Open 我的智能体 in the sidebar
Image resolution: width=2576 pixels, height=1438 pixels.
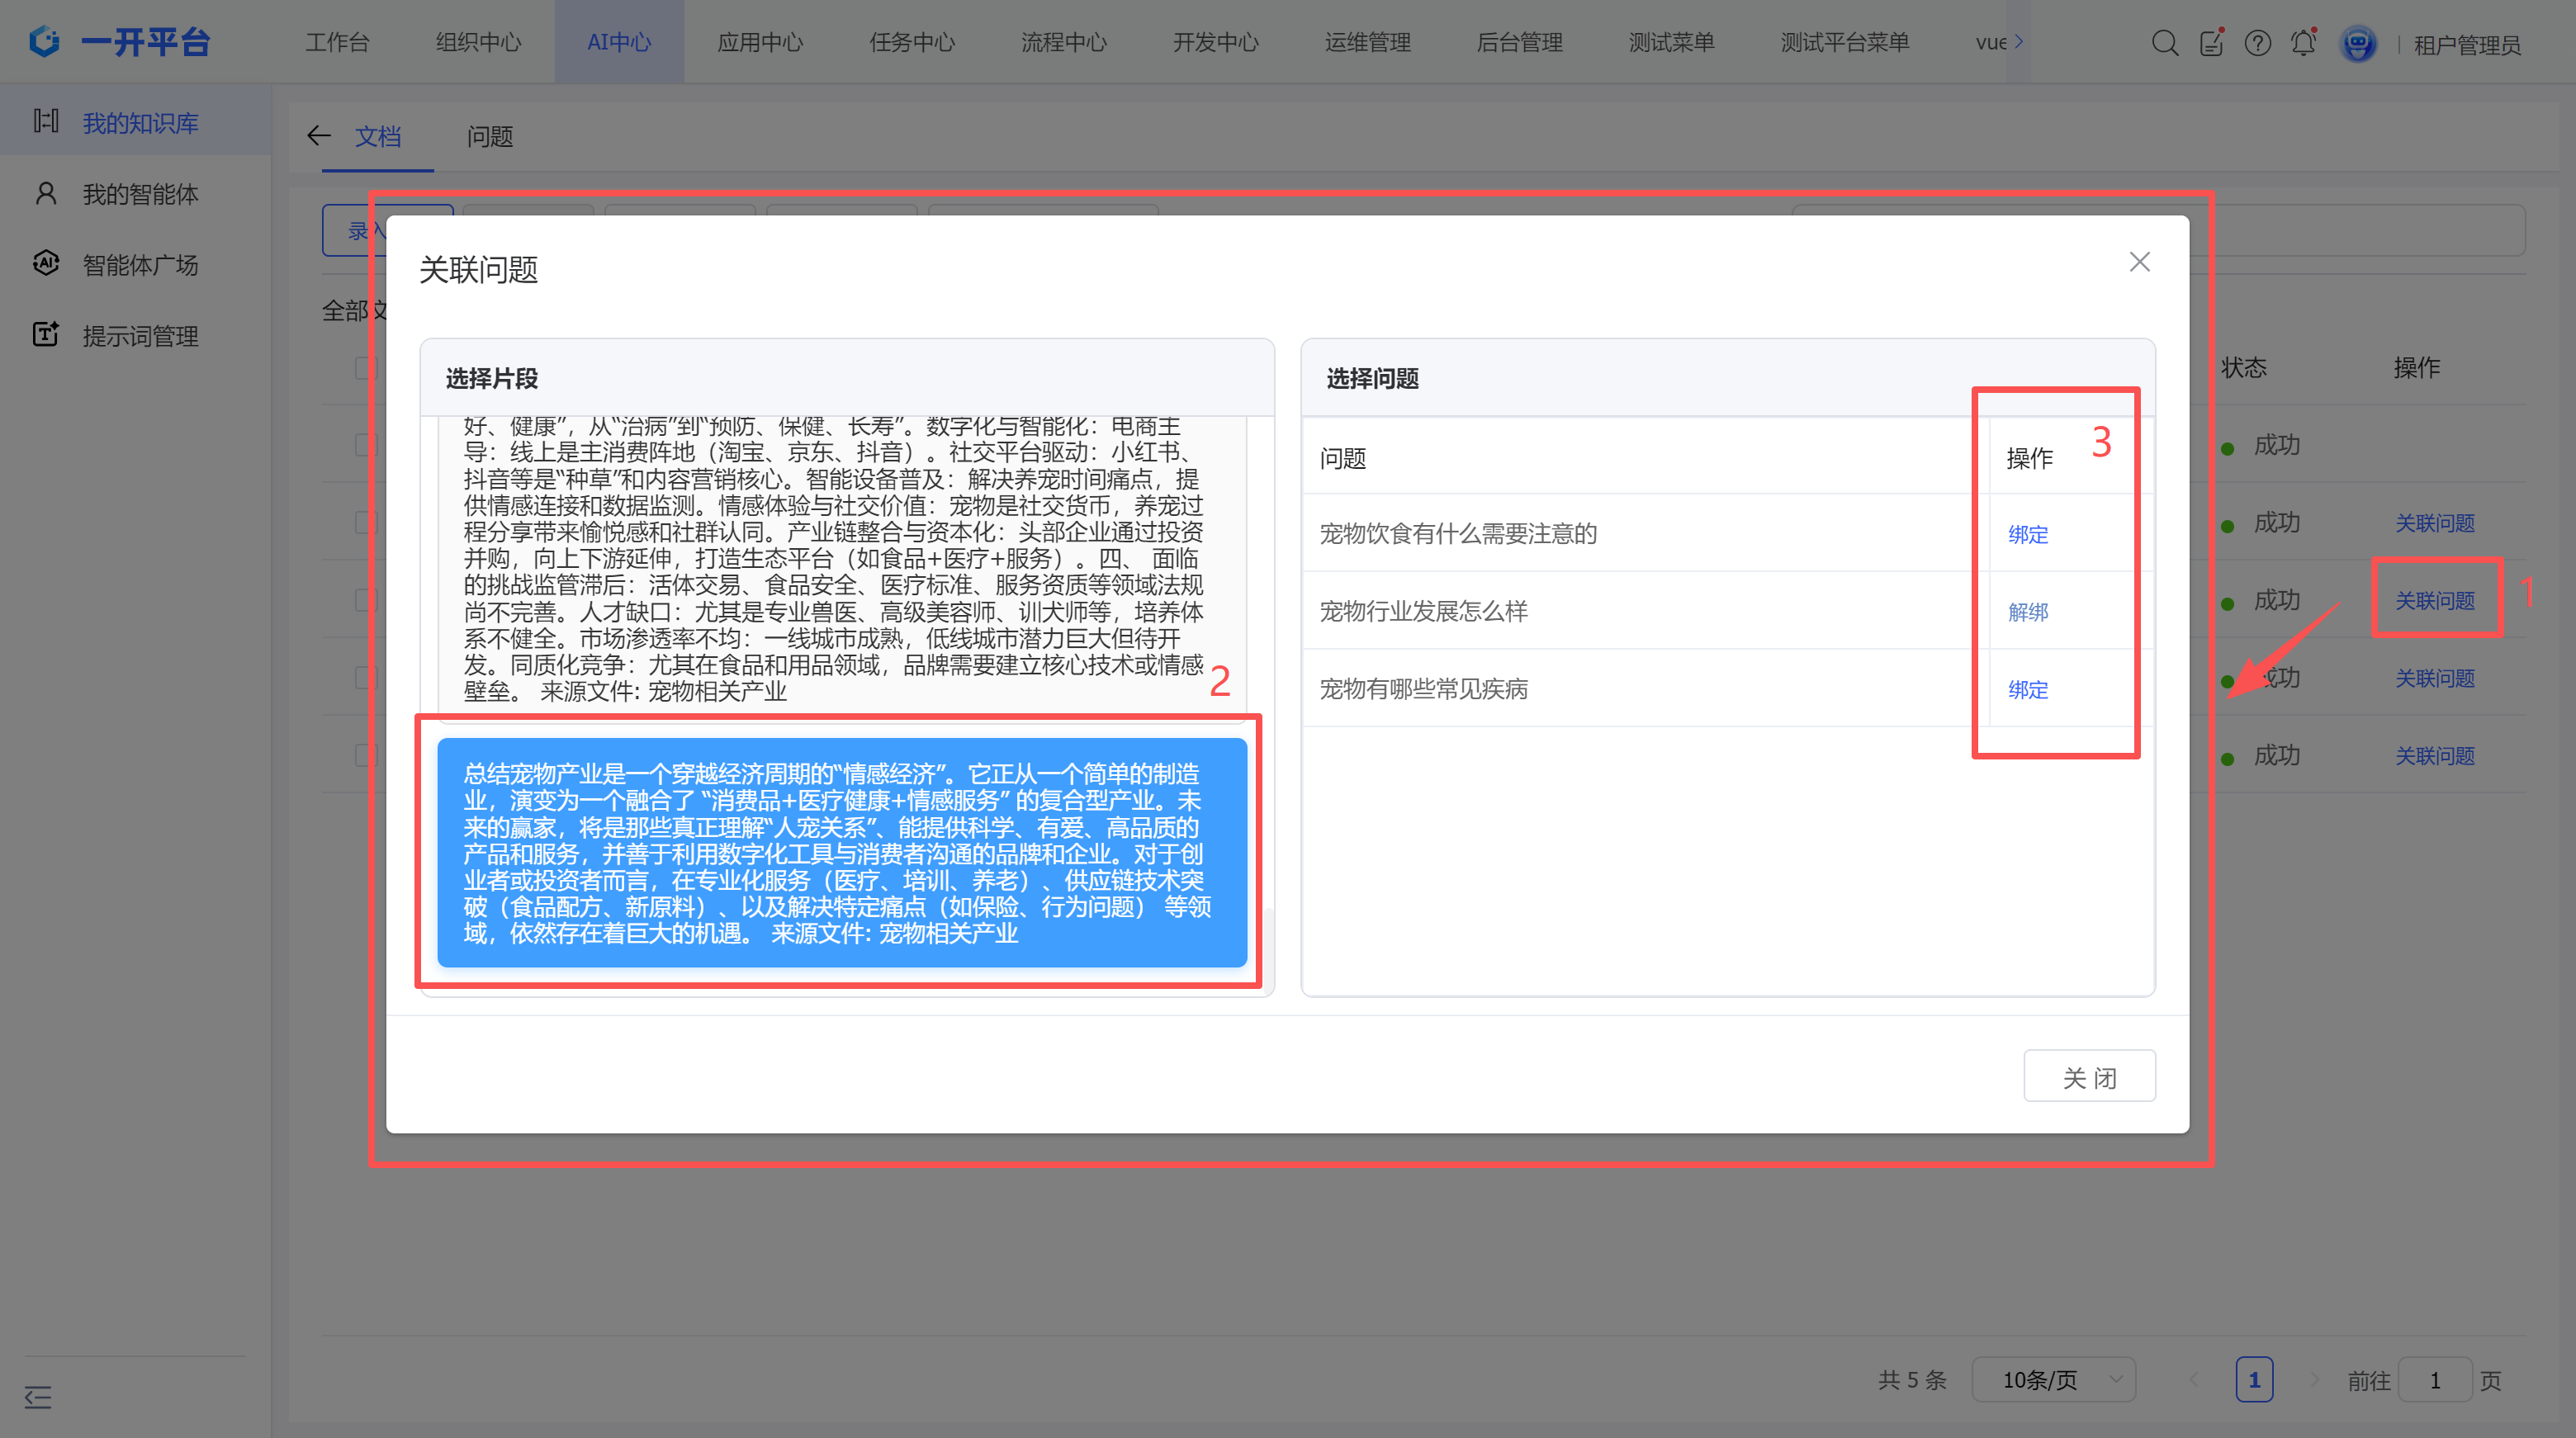[140, 194]
